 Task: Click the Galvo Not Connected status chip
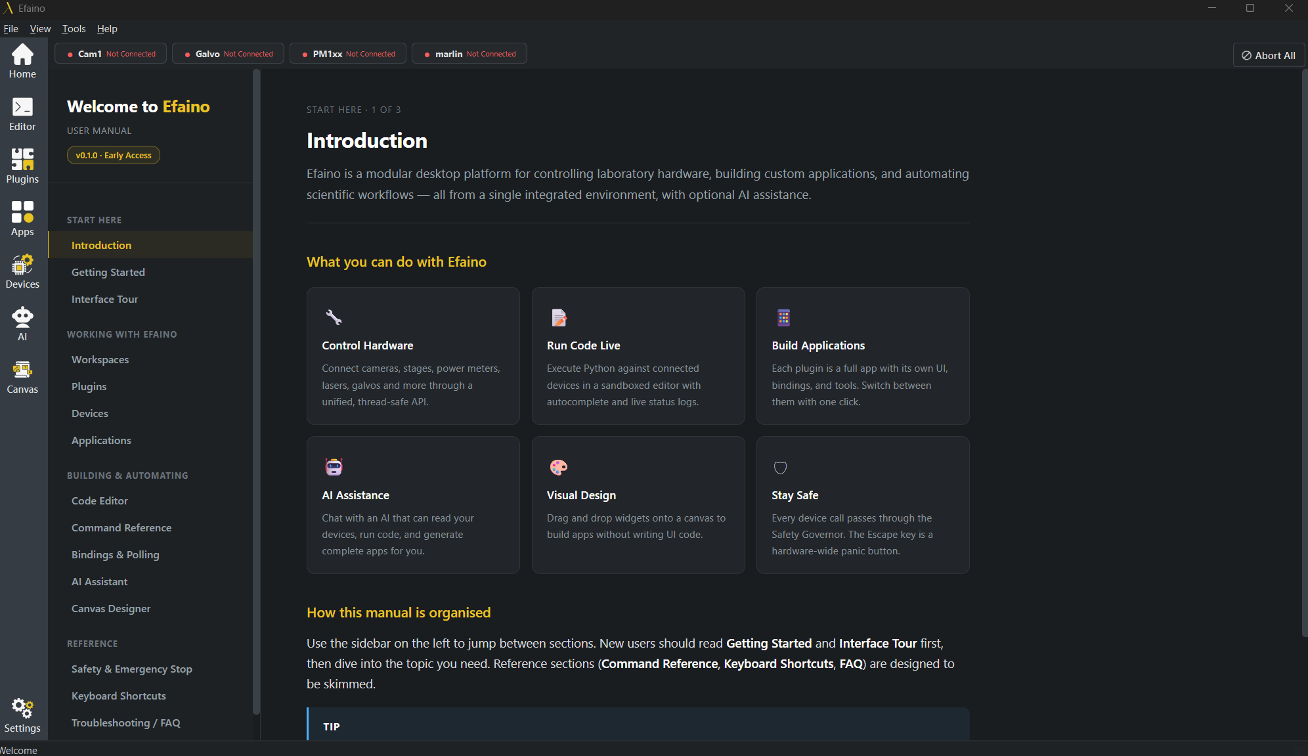pyautogui.click(x=228, y=54)
